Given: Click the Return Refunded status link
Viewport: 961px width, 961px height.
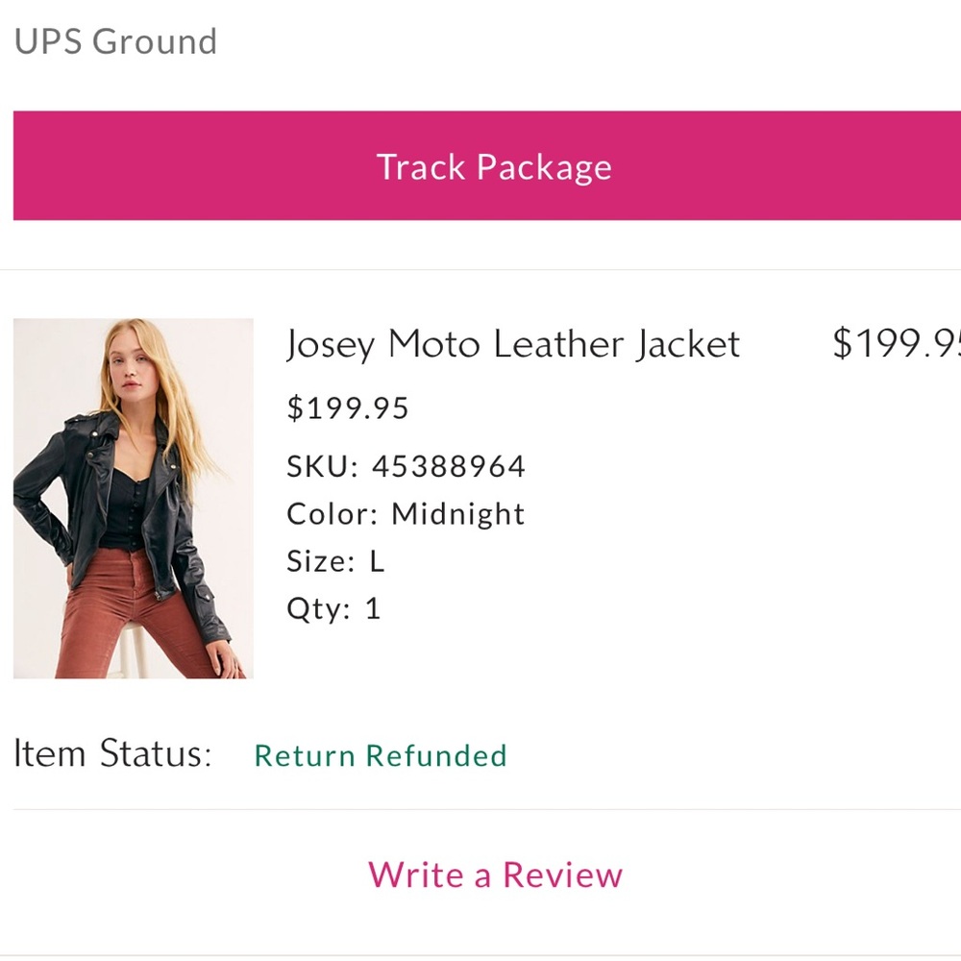Looking at the screenshot, I should [x=380, y=755].
